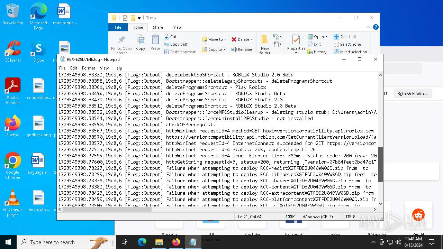Click Rename in the Explorer ribbon
Screen dimensions: 443x249
pos(242,49)
